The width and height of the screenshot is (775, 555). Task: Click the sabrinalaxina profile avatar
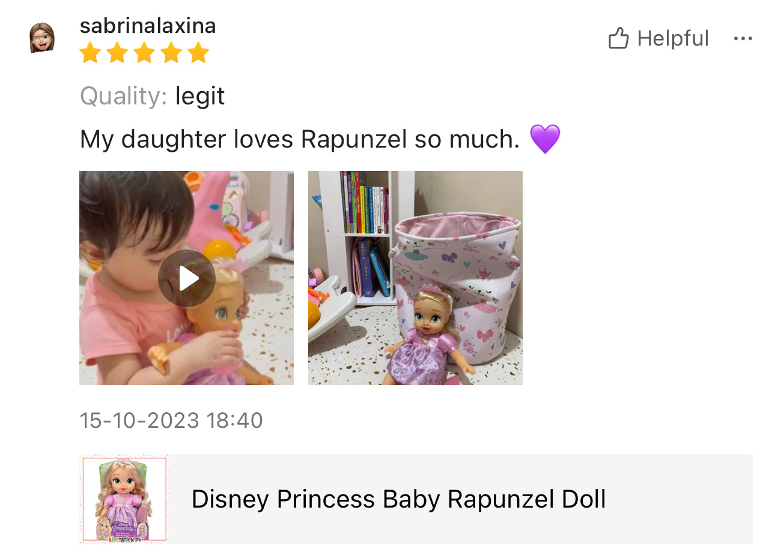tap(42, 38)
